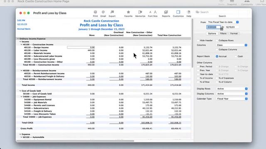Click the vertical report scrollbar
The height and width of the screenshot is (149, 266).
(192, 43)
